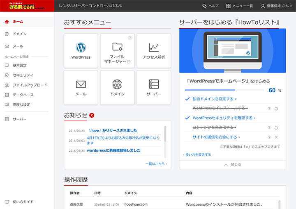Click the struck-through WordPressをインストールする step
This screenshot has height=209, width=296.
point(220,108)
